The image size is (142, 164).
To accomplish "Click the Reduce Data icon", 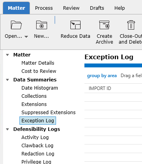I will pos(75,25).
